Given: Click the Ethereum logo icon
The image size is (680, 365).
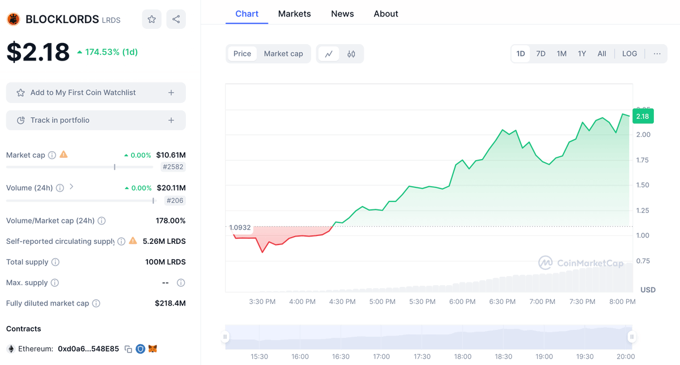Looking at the screenshot, I should (x=10, y=349).
